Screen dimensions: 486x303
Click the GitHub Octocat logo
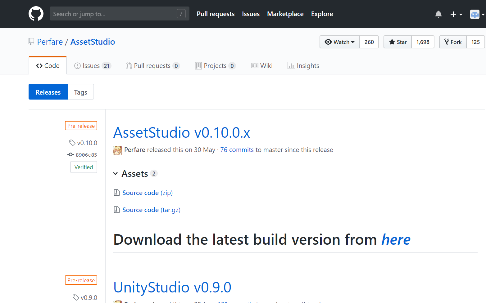click(x=36, y=14)
